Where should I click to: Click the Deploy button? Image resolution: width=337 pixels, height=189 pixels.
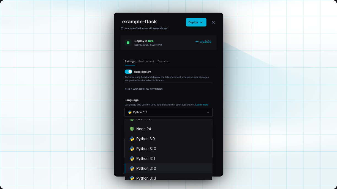(x=196, y=22)
